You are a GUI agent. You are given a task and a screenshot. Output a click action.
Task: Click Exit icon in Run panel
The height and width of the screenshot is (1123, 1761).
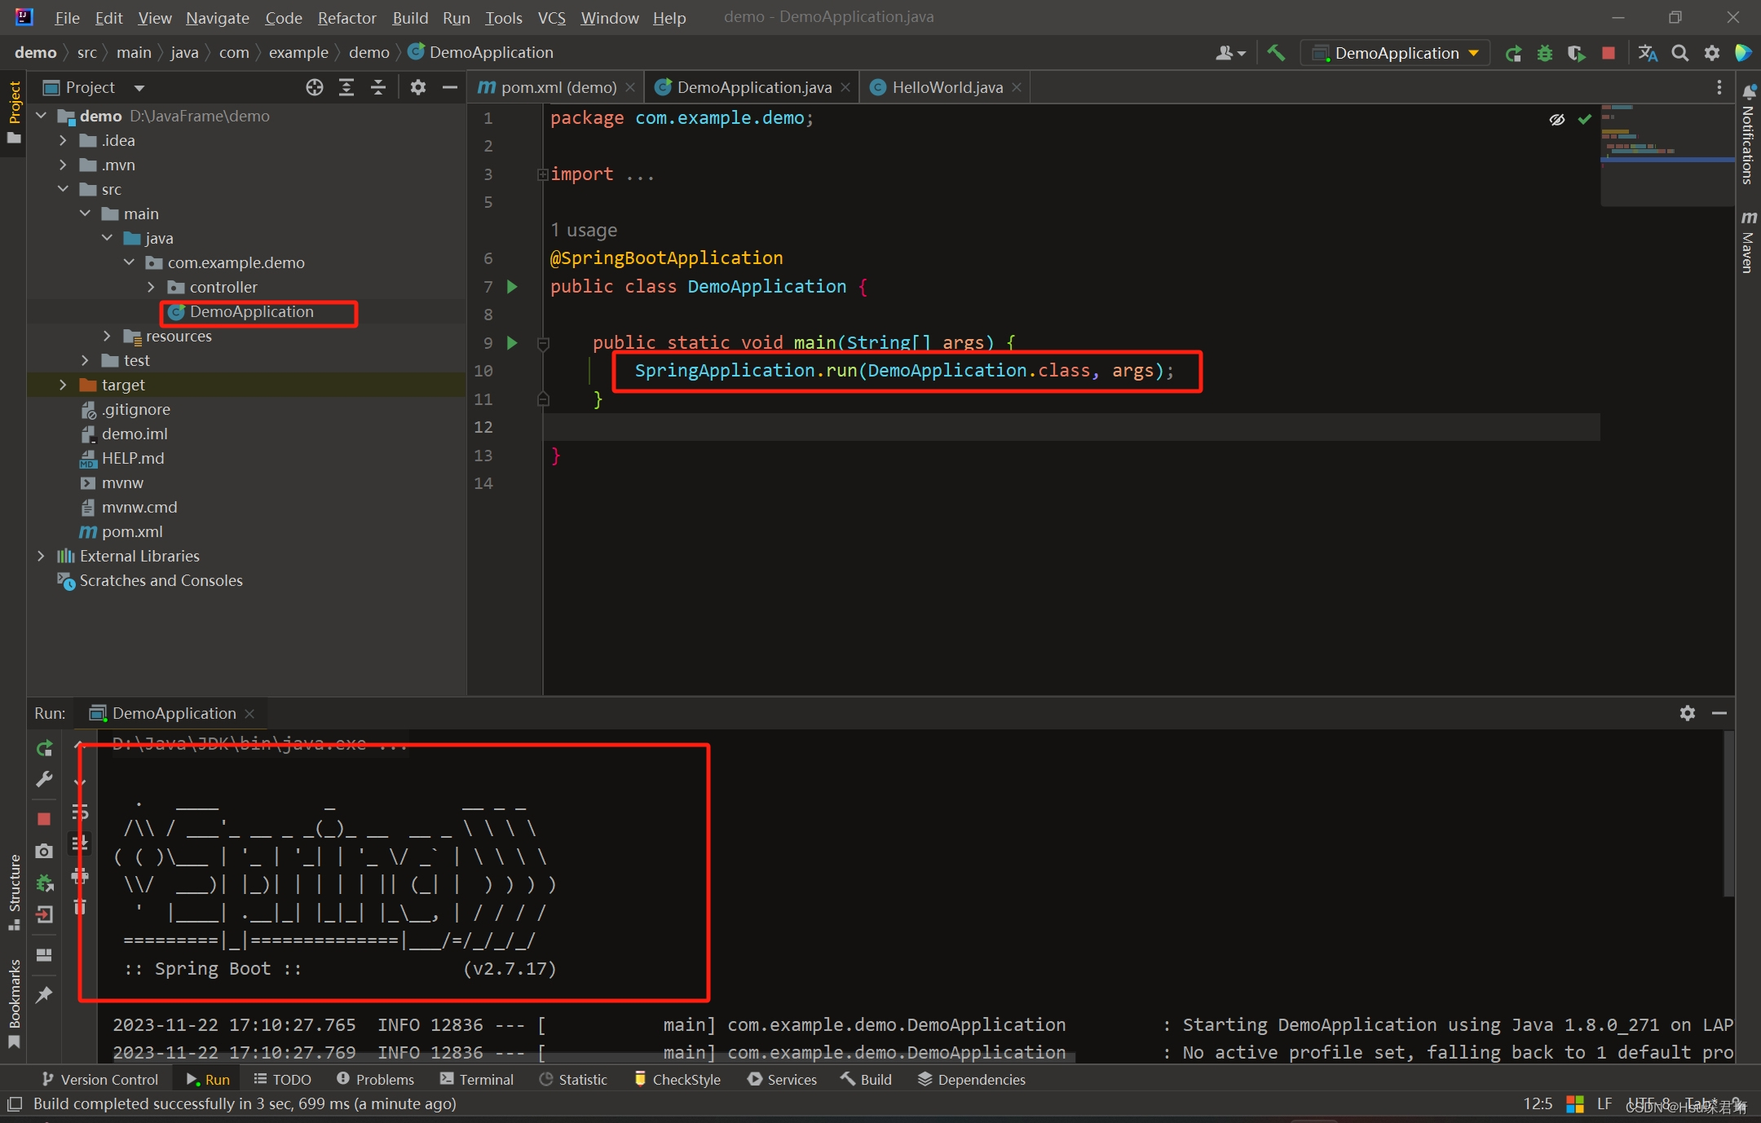click(x=44, y=914)
